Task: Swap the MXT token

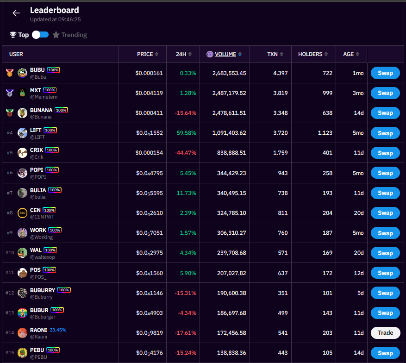Action: point(385,93)
